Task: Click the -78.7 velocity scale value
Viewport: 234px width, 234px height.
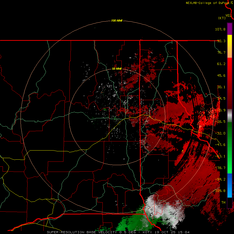Action: pyautogui.click(x=220, y=168)
